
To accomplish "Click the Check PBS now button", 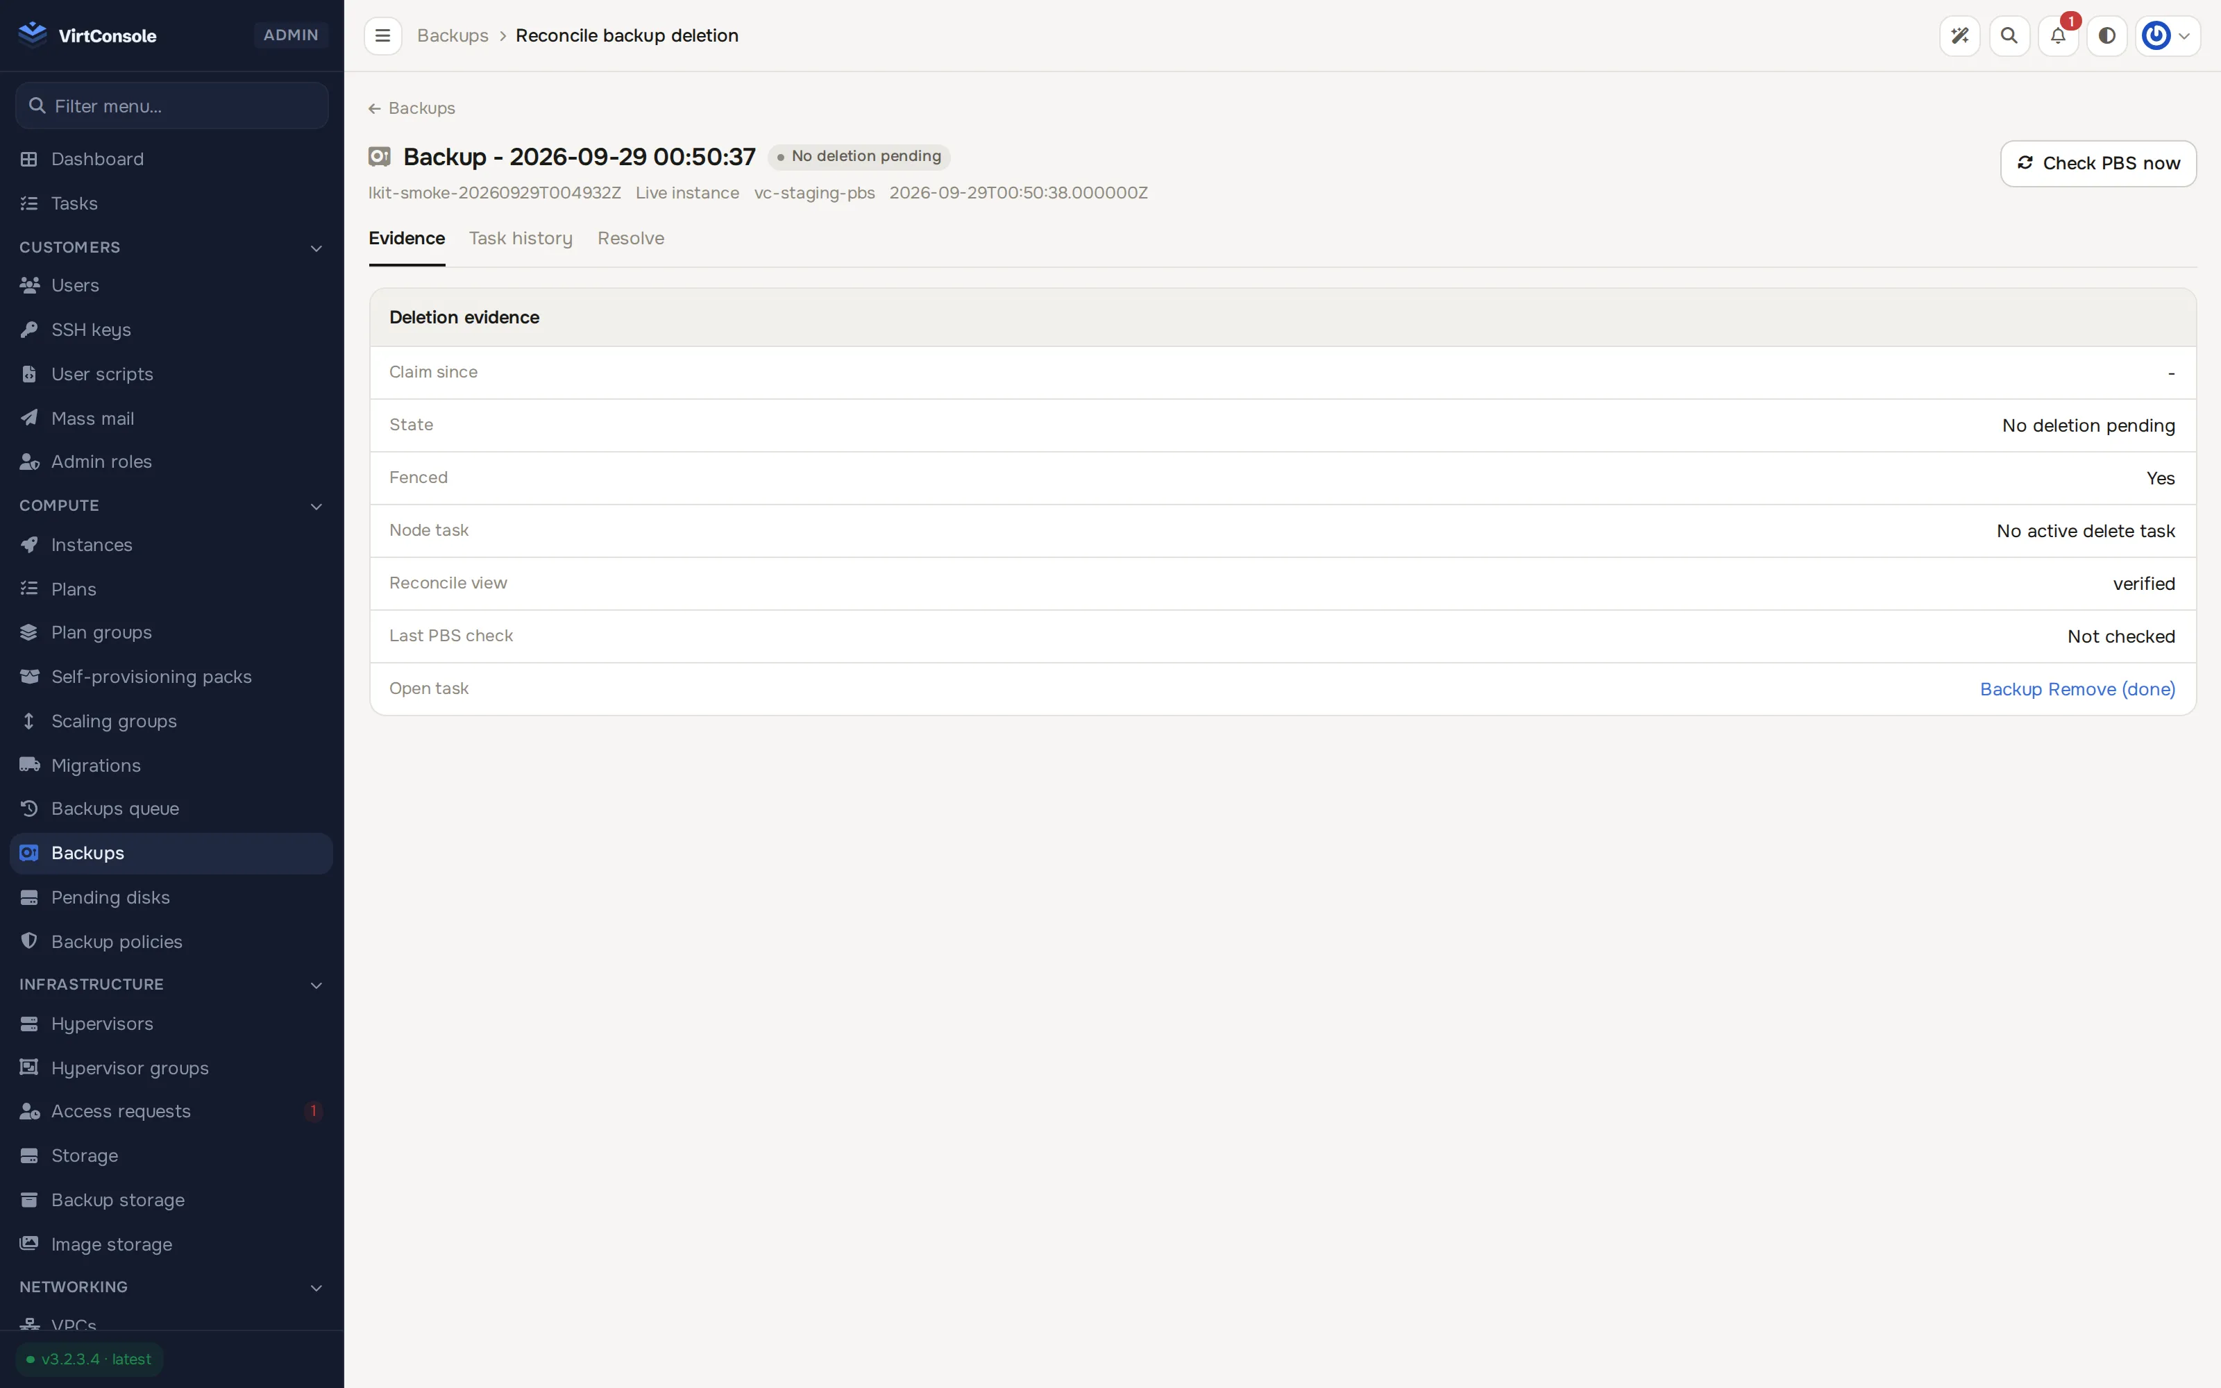I will (2098, 163).
